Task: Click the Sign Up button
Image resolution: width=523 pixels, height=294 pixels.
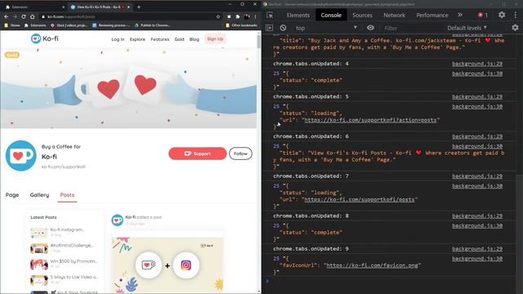Action: click(215, 39)
